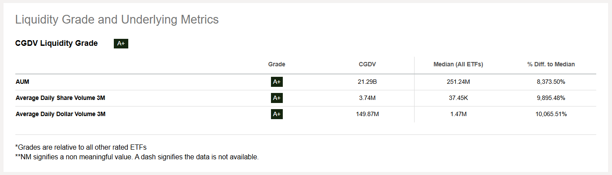Click the Liquidity Grade and Underlying Metrics heading

coord(117,20)
